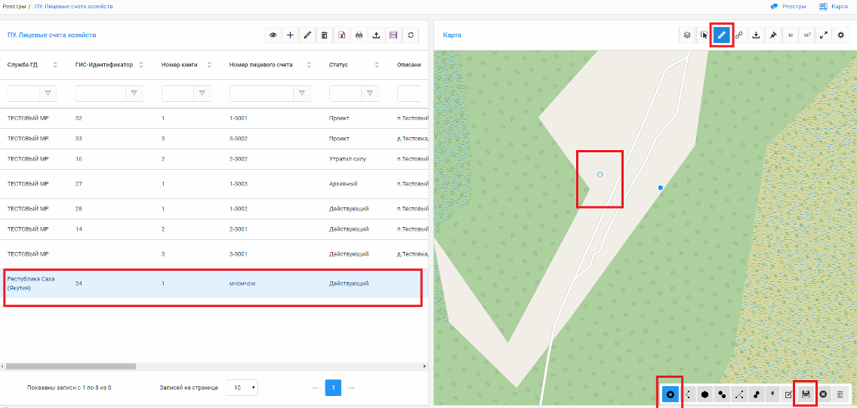Image resolution: width=857 pixels, height=408 pixels.
Task: Click the save geometry floppy disk icon
Action: click(806, 394)
